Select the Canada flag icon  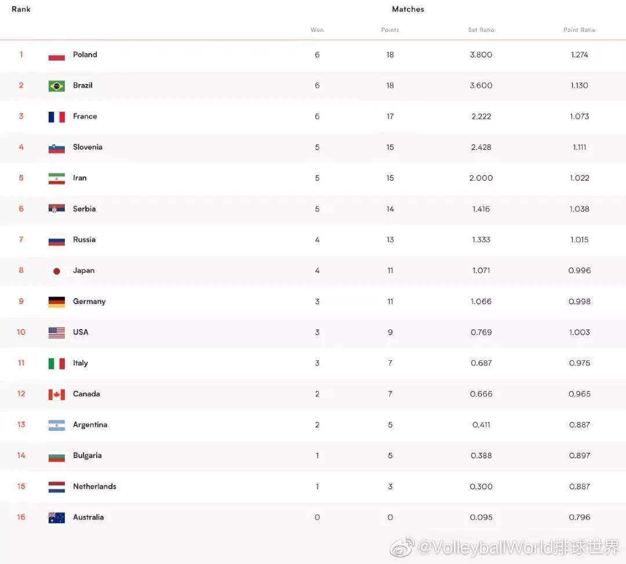point(57,394)
